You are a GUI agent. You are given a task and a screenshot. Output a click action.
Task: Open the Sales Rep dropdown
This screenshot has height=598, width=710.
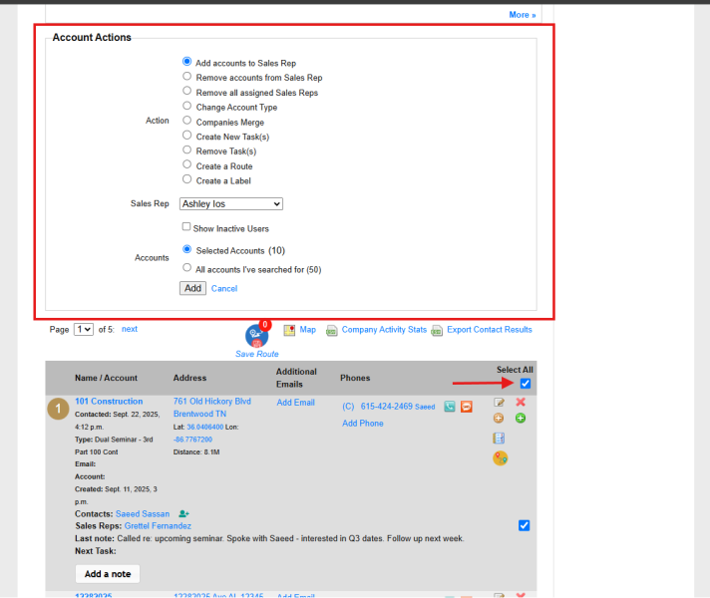(x=231, y=203)
